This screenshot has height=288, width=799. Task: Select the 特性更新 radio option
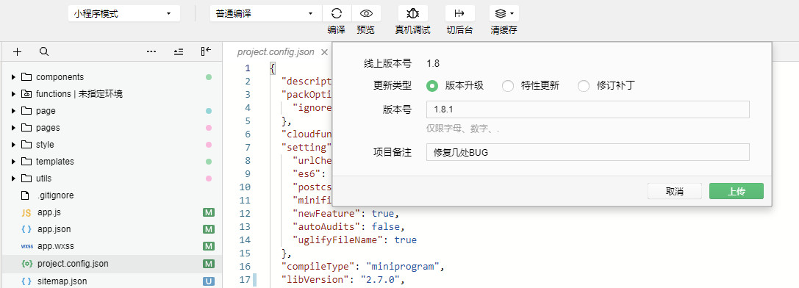508,86
